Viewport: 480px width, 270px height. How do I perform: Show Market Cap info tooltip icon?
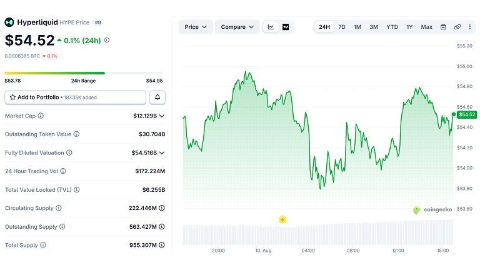(x=41, y=116)
